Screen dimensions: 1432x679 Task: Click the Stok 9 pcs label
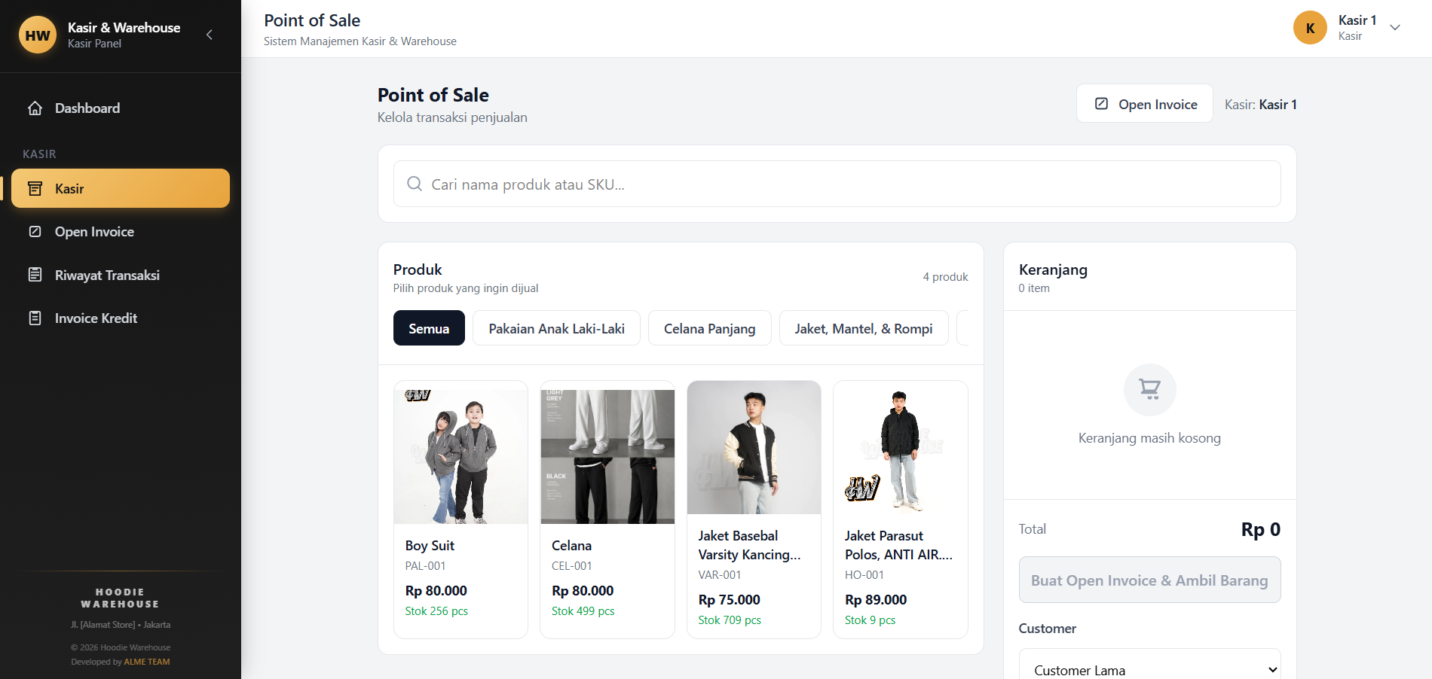(x=870, y=620)
